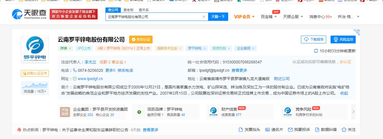The height and width of the screenshot is (139, 383).
Task: Expand the 高新技术企业 tag dropdown
Action: (169, 48)
